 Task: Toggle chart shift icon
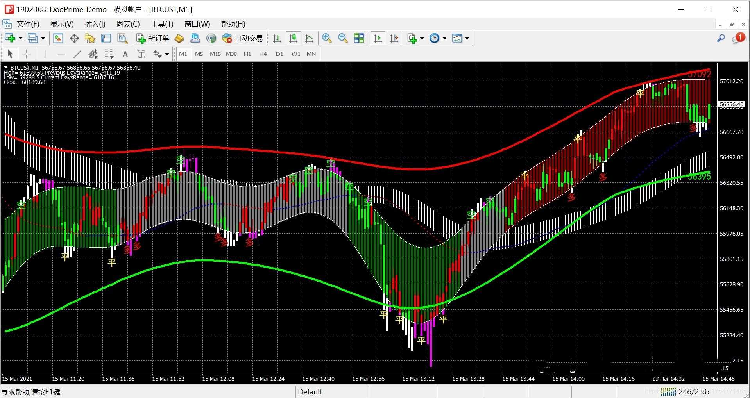(394, 38)
